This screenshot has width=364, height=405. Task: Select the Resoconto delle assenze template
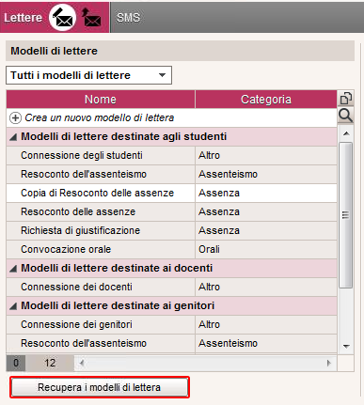171,211
